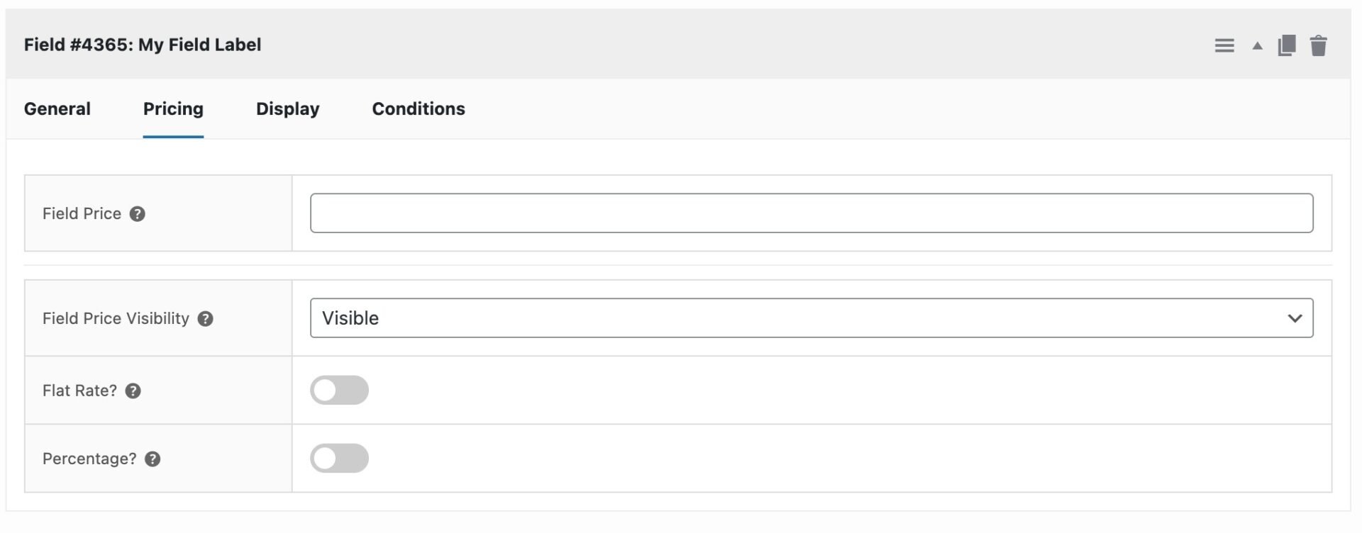Turn on the Percentage toggle
The image size is (1362, 533).
(x=340, y=458)
